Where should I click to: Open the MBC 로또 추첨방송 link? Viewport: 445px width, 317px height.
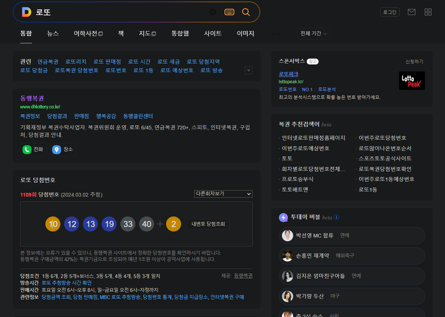(x=120, y=297)
